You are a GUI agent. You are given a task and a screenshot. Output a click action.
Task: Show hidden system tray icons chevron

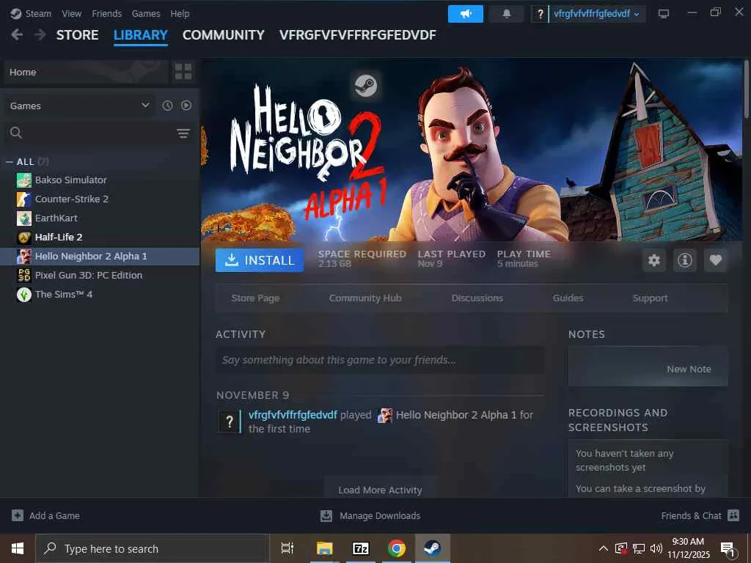point(604,548)
